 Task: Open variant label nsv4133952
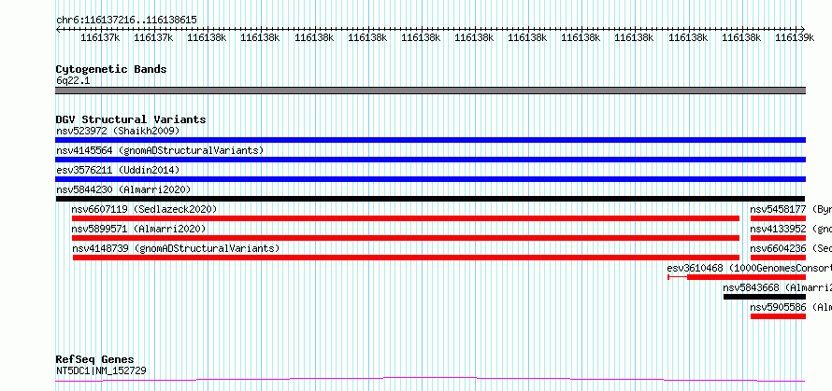(791, 229)
